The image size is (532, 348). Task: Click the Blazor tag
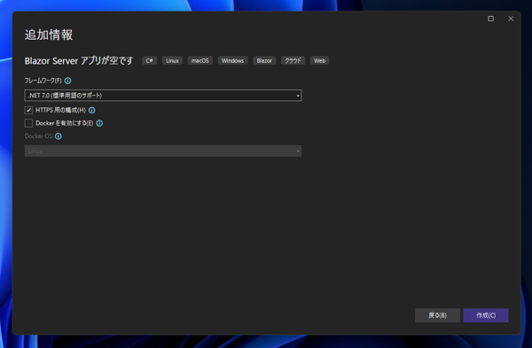pyautogui.click(x=264, y=60)
